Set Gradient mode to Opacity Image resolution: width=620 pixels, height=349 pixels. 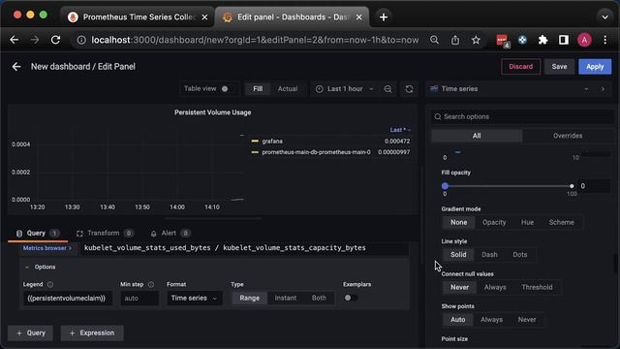494,222
